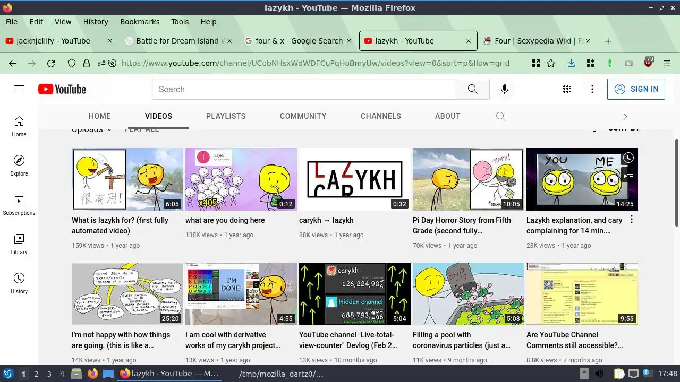
Task: Open the View menu
Action: pyautogui.click(x=63, y=22)
